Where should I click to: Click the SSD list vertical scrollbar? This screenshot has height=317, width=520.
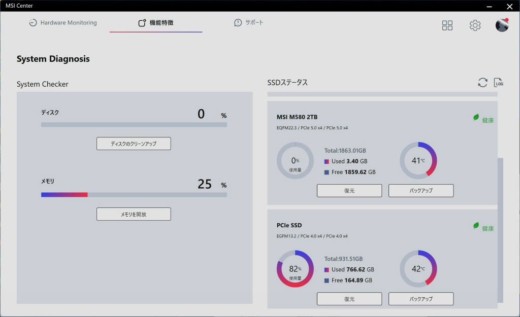500,230
